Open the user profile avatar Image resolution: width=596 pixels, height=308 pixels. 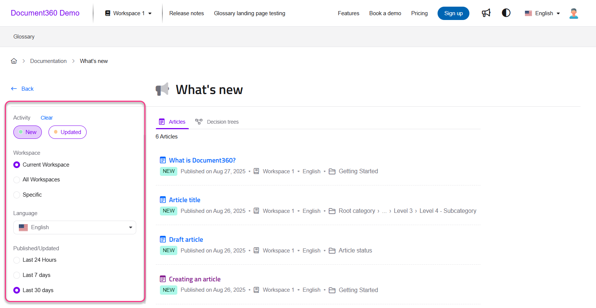pos(574,13)
